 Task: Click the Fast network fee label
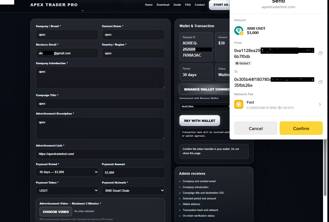pyautogui.click(x=250, y=102)
